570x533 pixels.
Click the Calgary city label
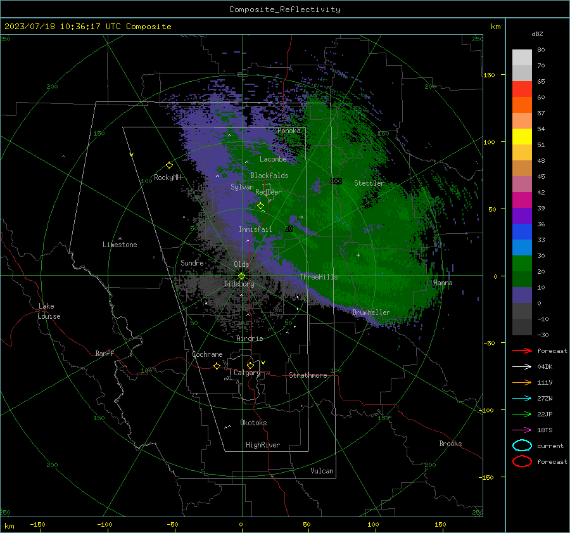pos(247,373)
